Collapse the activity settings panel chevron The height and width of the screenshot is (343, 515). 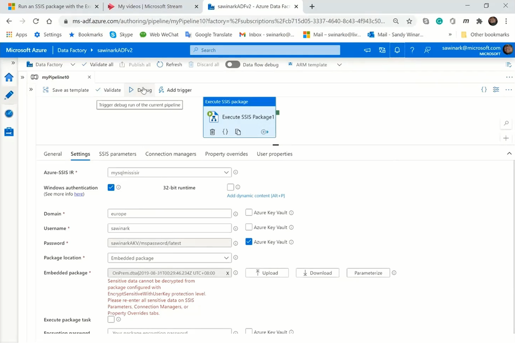(509, 153)
